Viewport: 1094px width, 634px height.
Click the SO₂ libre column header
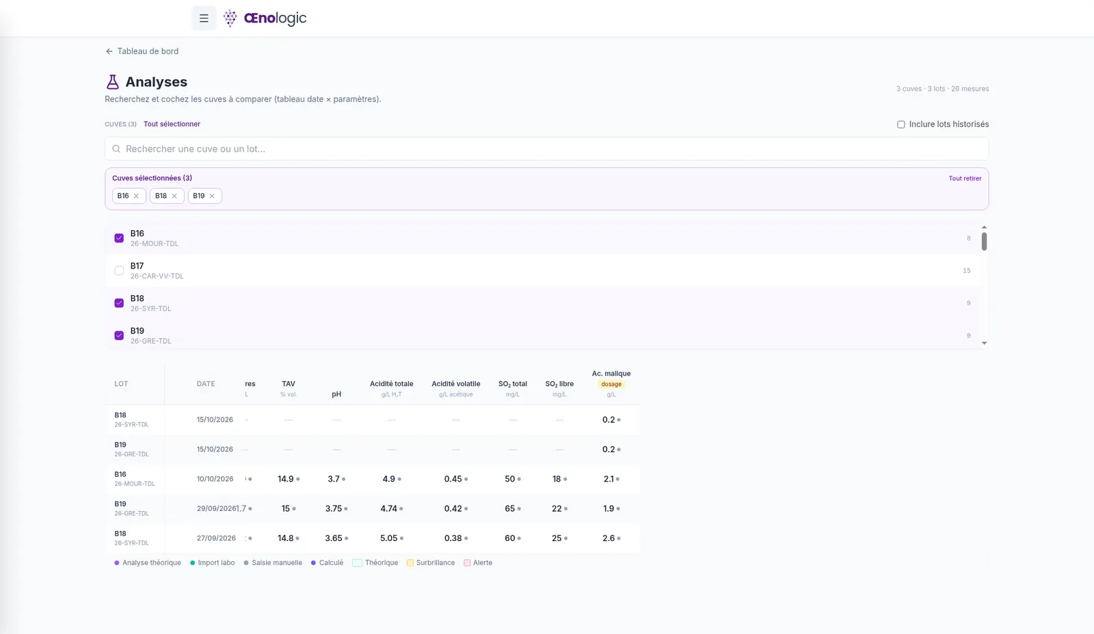(x=559, y=384)
